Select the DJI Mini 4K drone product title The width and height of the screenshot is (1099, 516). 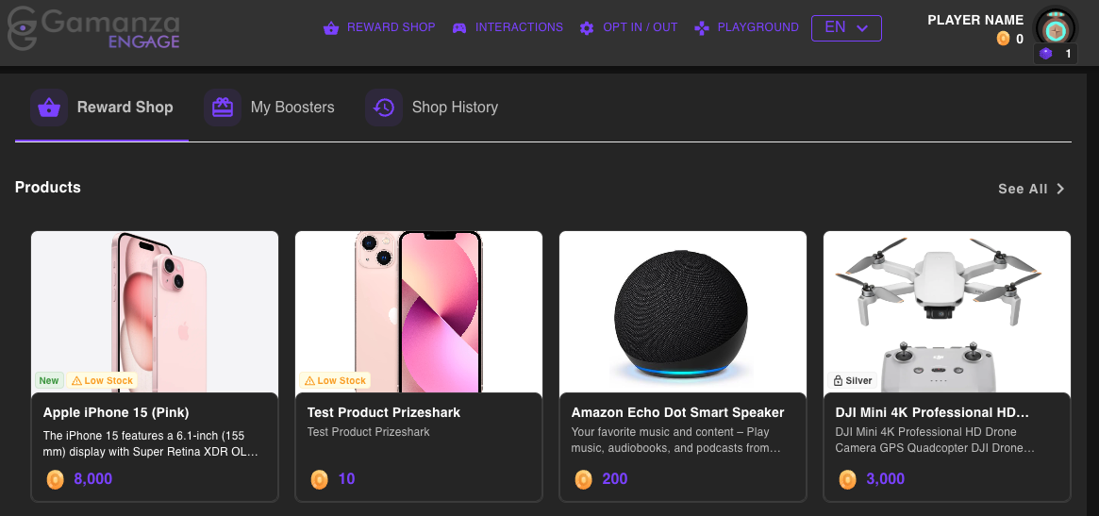point(932,412)
